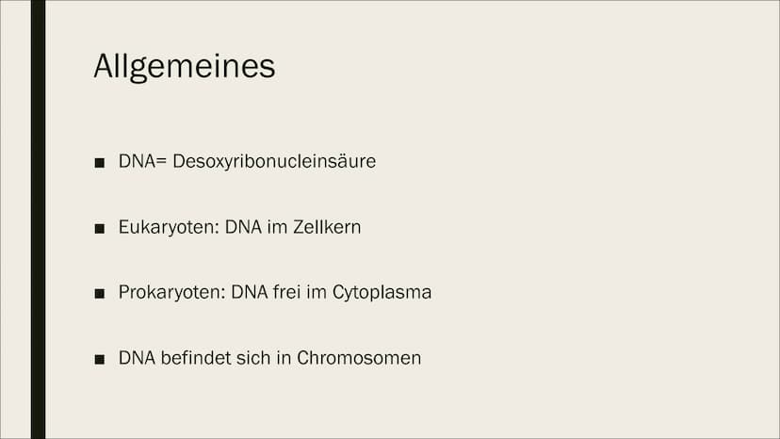This screenshot has width=780, height=439.
Task: Click the bullet square before Prokaryoten line
Action: point(100,294)
